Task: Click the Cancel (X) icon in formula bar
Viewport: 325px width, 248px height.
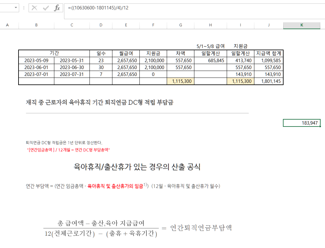Action: [35, 8]
